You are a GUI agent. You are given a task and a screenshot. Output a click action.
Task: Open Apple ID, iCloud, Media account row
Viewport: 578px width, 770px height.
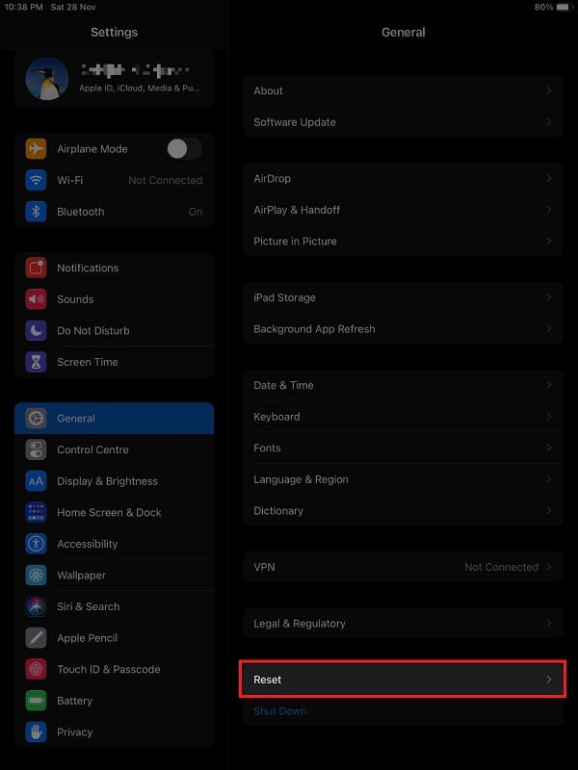[114, 79]
